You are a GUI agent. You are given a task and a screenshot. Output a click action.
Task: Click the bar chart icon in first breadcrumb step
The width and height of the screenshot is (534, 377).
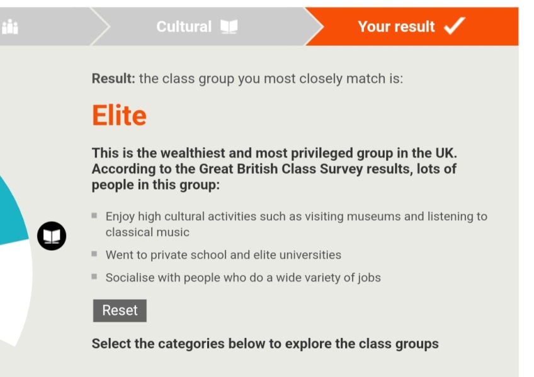10,26
